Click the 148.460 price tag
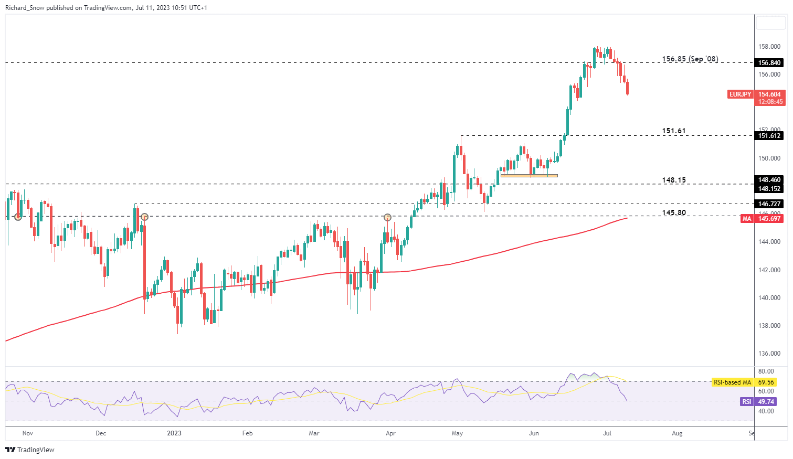 (770, 180)
